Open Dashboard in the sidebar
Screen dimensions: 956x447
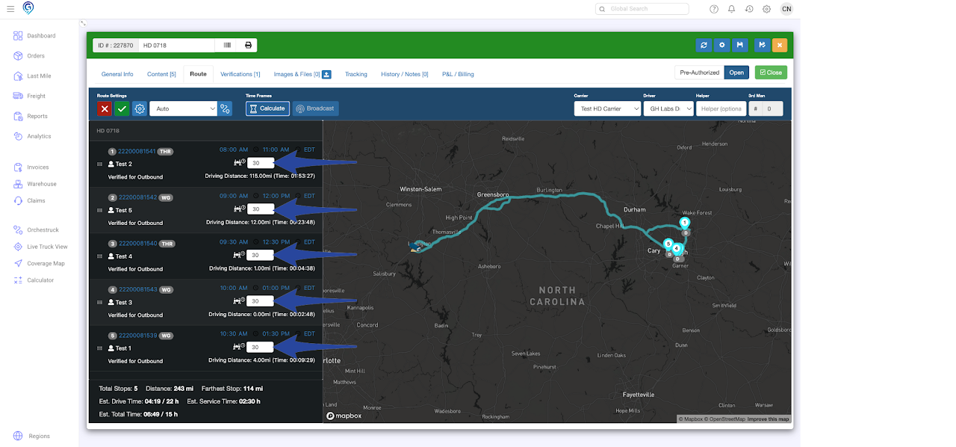click(x=41, y=36)
